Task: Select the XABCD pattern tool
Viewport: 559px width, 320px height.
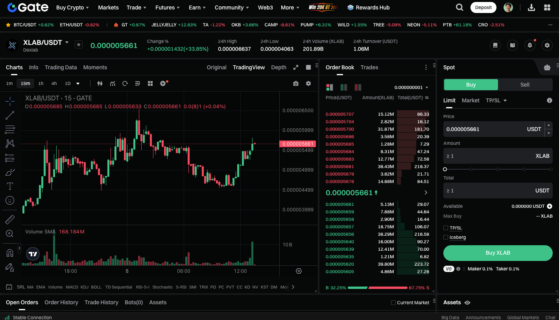Action: 10,144
